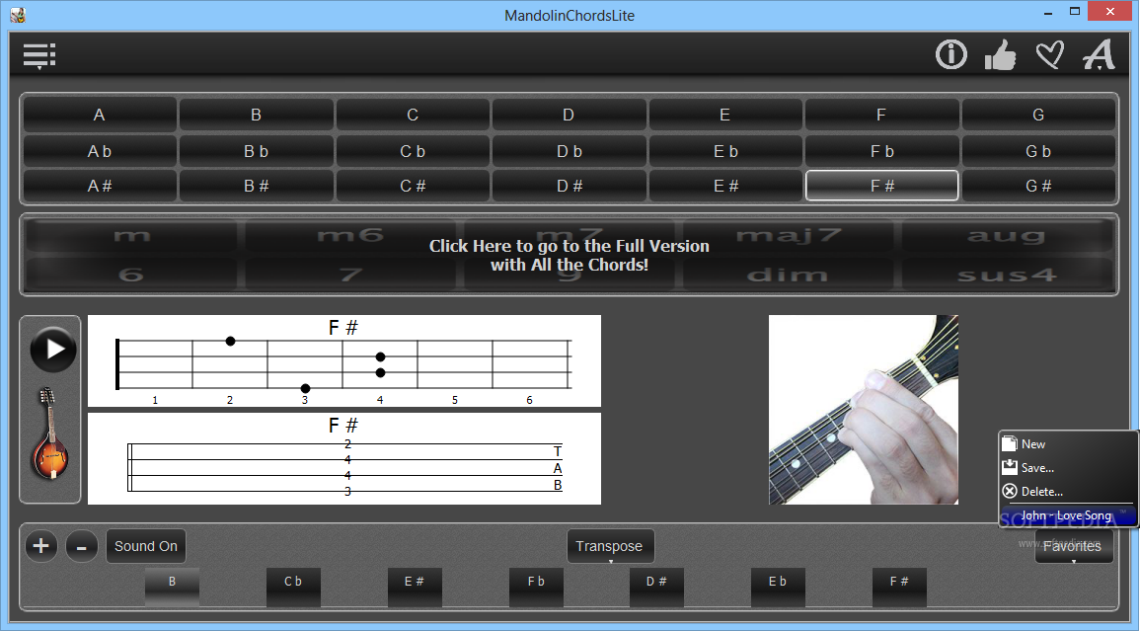Choose Delete... in favorites menu
This screenshot has width=1140, height=631.
1067,491
